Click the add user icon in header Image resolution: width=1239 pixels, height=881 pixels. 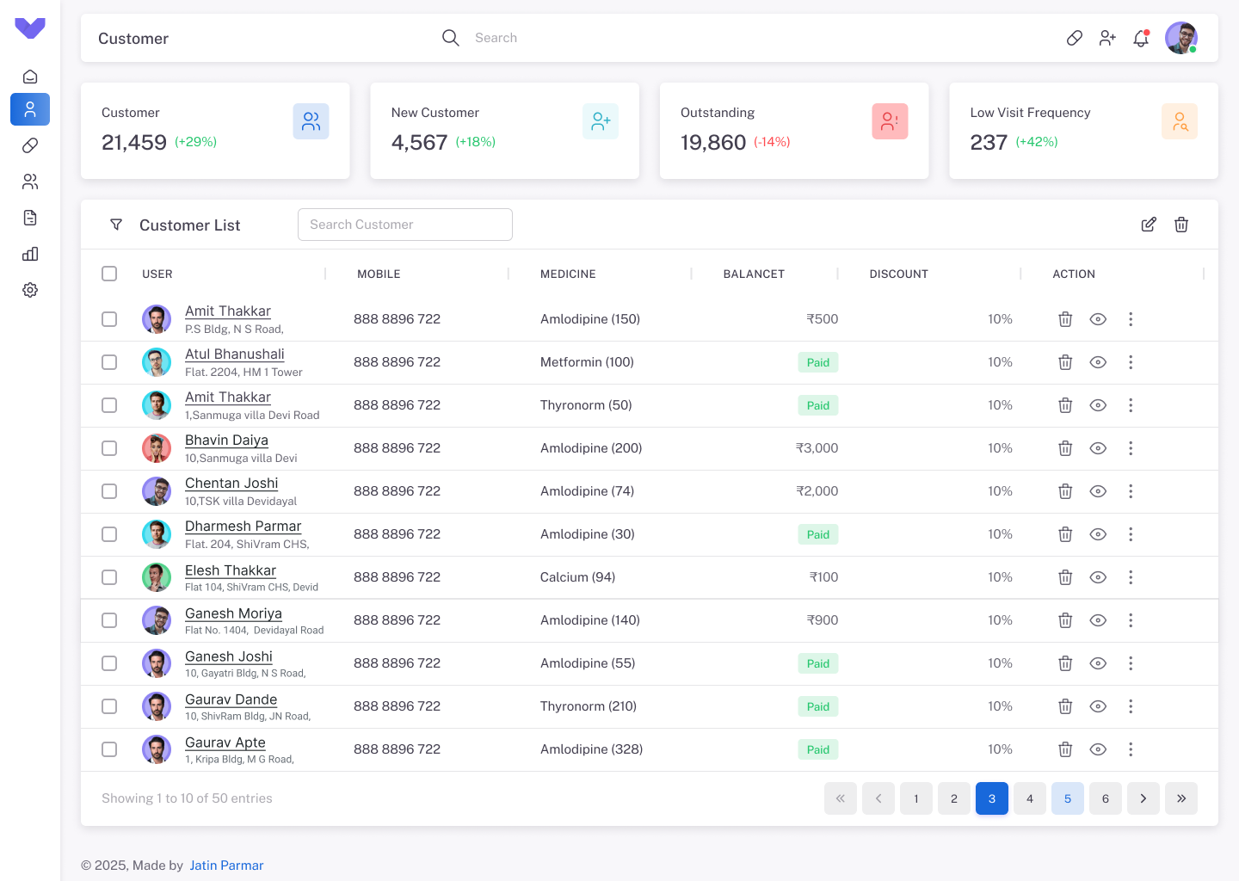coord(1107,38)
